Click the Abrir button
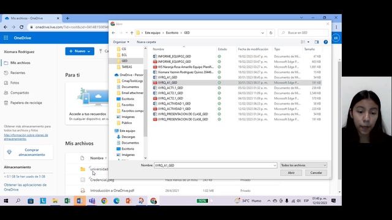Viewport: 392px width, 220px height. (291, 173)
